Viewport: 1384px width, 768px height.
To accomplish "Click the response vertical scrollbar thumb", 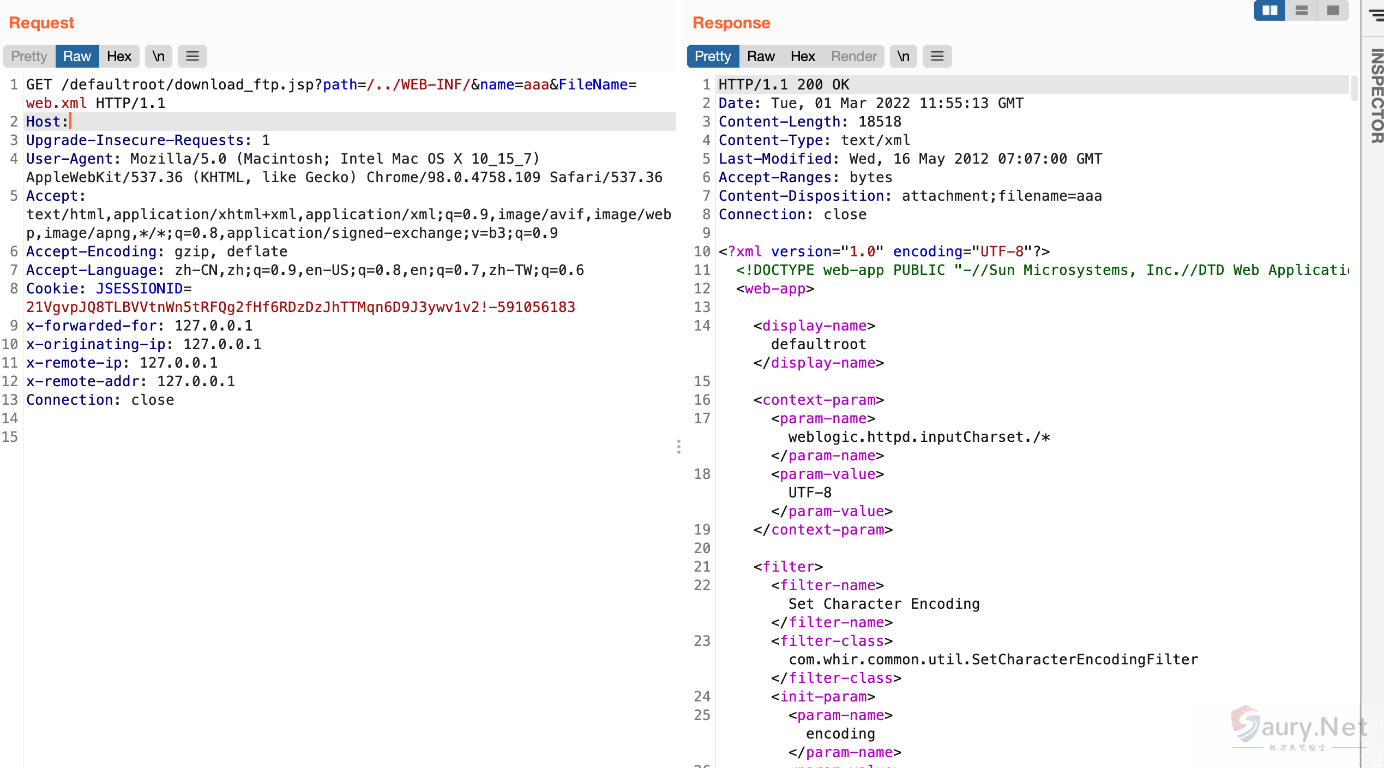I will (1353, 88).
